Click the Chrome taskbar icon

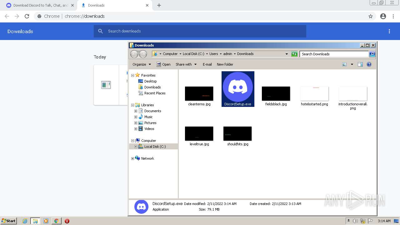pyautogui.click(x=57, y=221)
